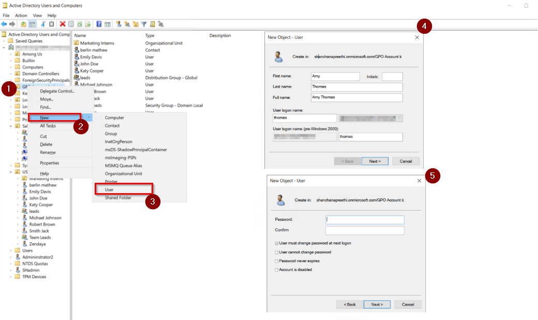The image size is (538, 320).
Task: Click inside the Password input field
Action: pyautogui.click(x=365, y=220)
